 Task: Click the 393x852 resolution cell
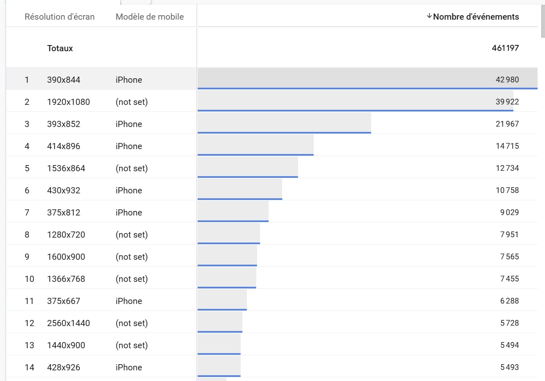pos(64,124)
